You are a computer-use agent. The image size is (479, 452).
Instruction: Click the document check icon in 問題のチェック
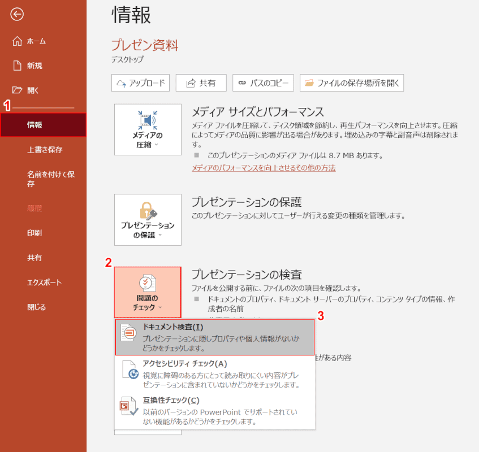click(148, 283)
